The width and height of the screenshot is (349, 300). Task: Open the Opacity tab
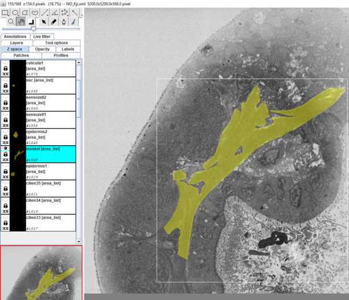[x=42, y=49]
